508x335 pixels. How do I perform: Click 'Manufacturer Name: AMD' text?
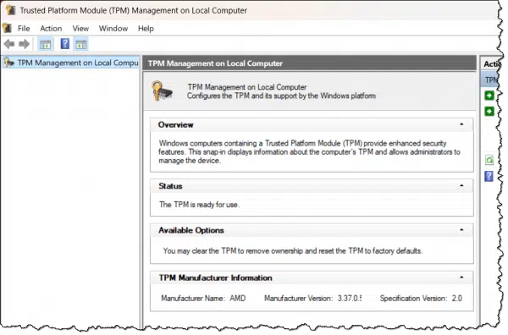coord(203,298)
